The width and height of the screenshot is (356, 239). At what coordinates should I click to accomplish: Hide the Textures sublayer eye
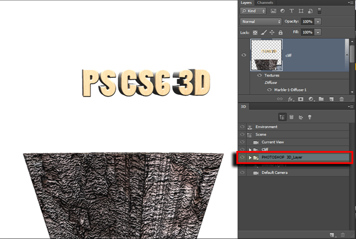coord(260,75)
